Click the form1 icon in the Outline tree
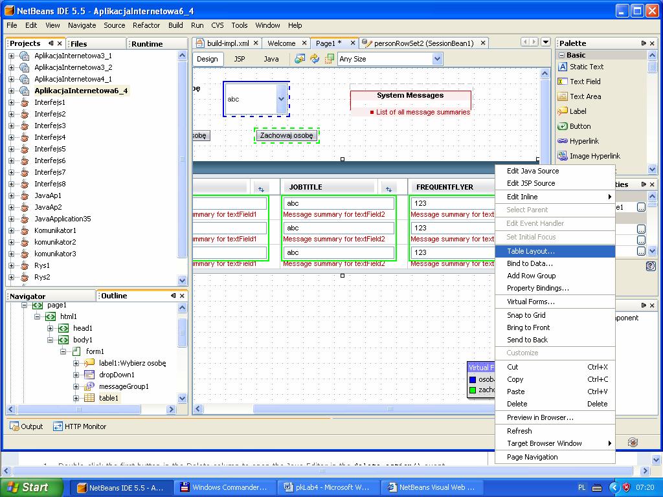Viewport: 663px width, 497px height. pos(76,351)
